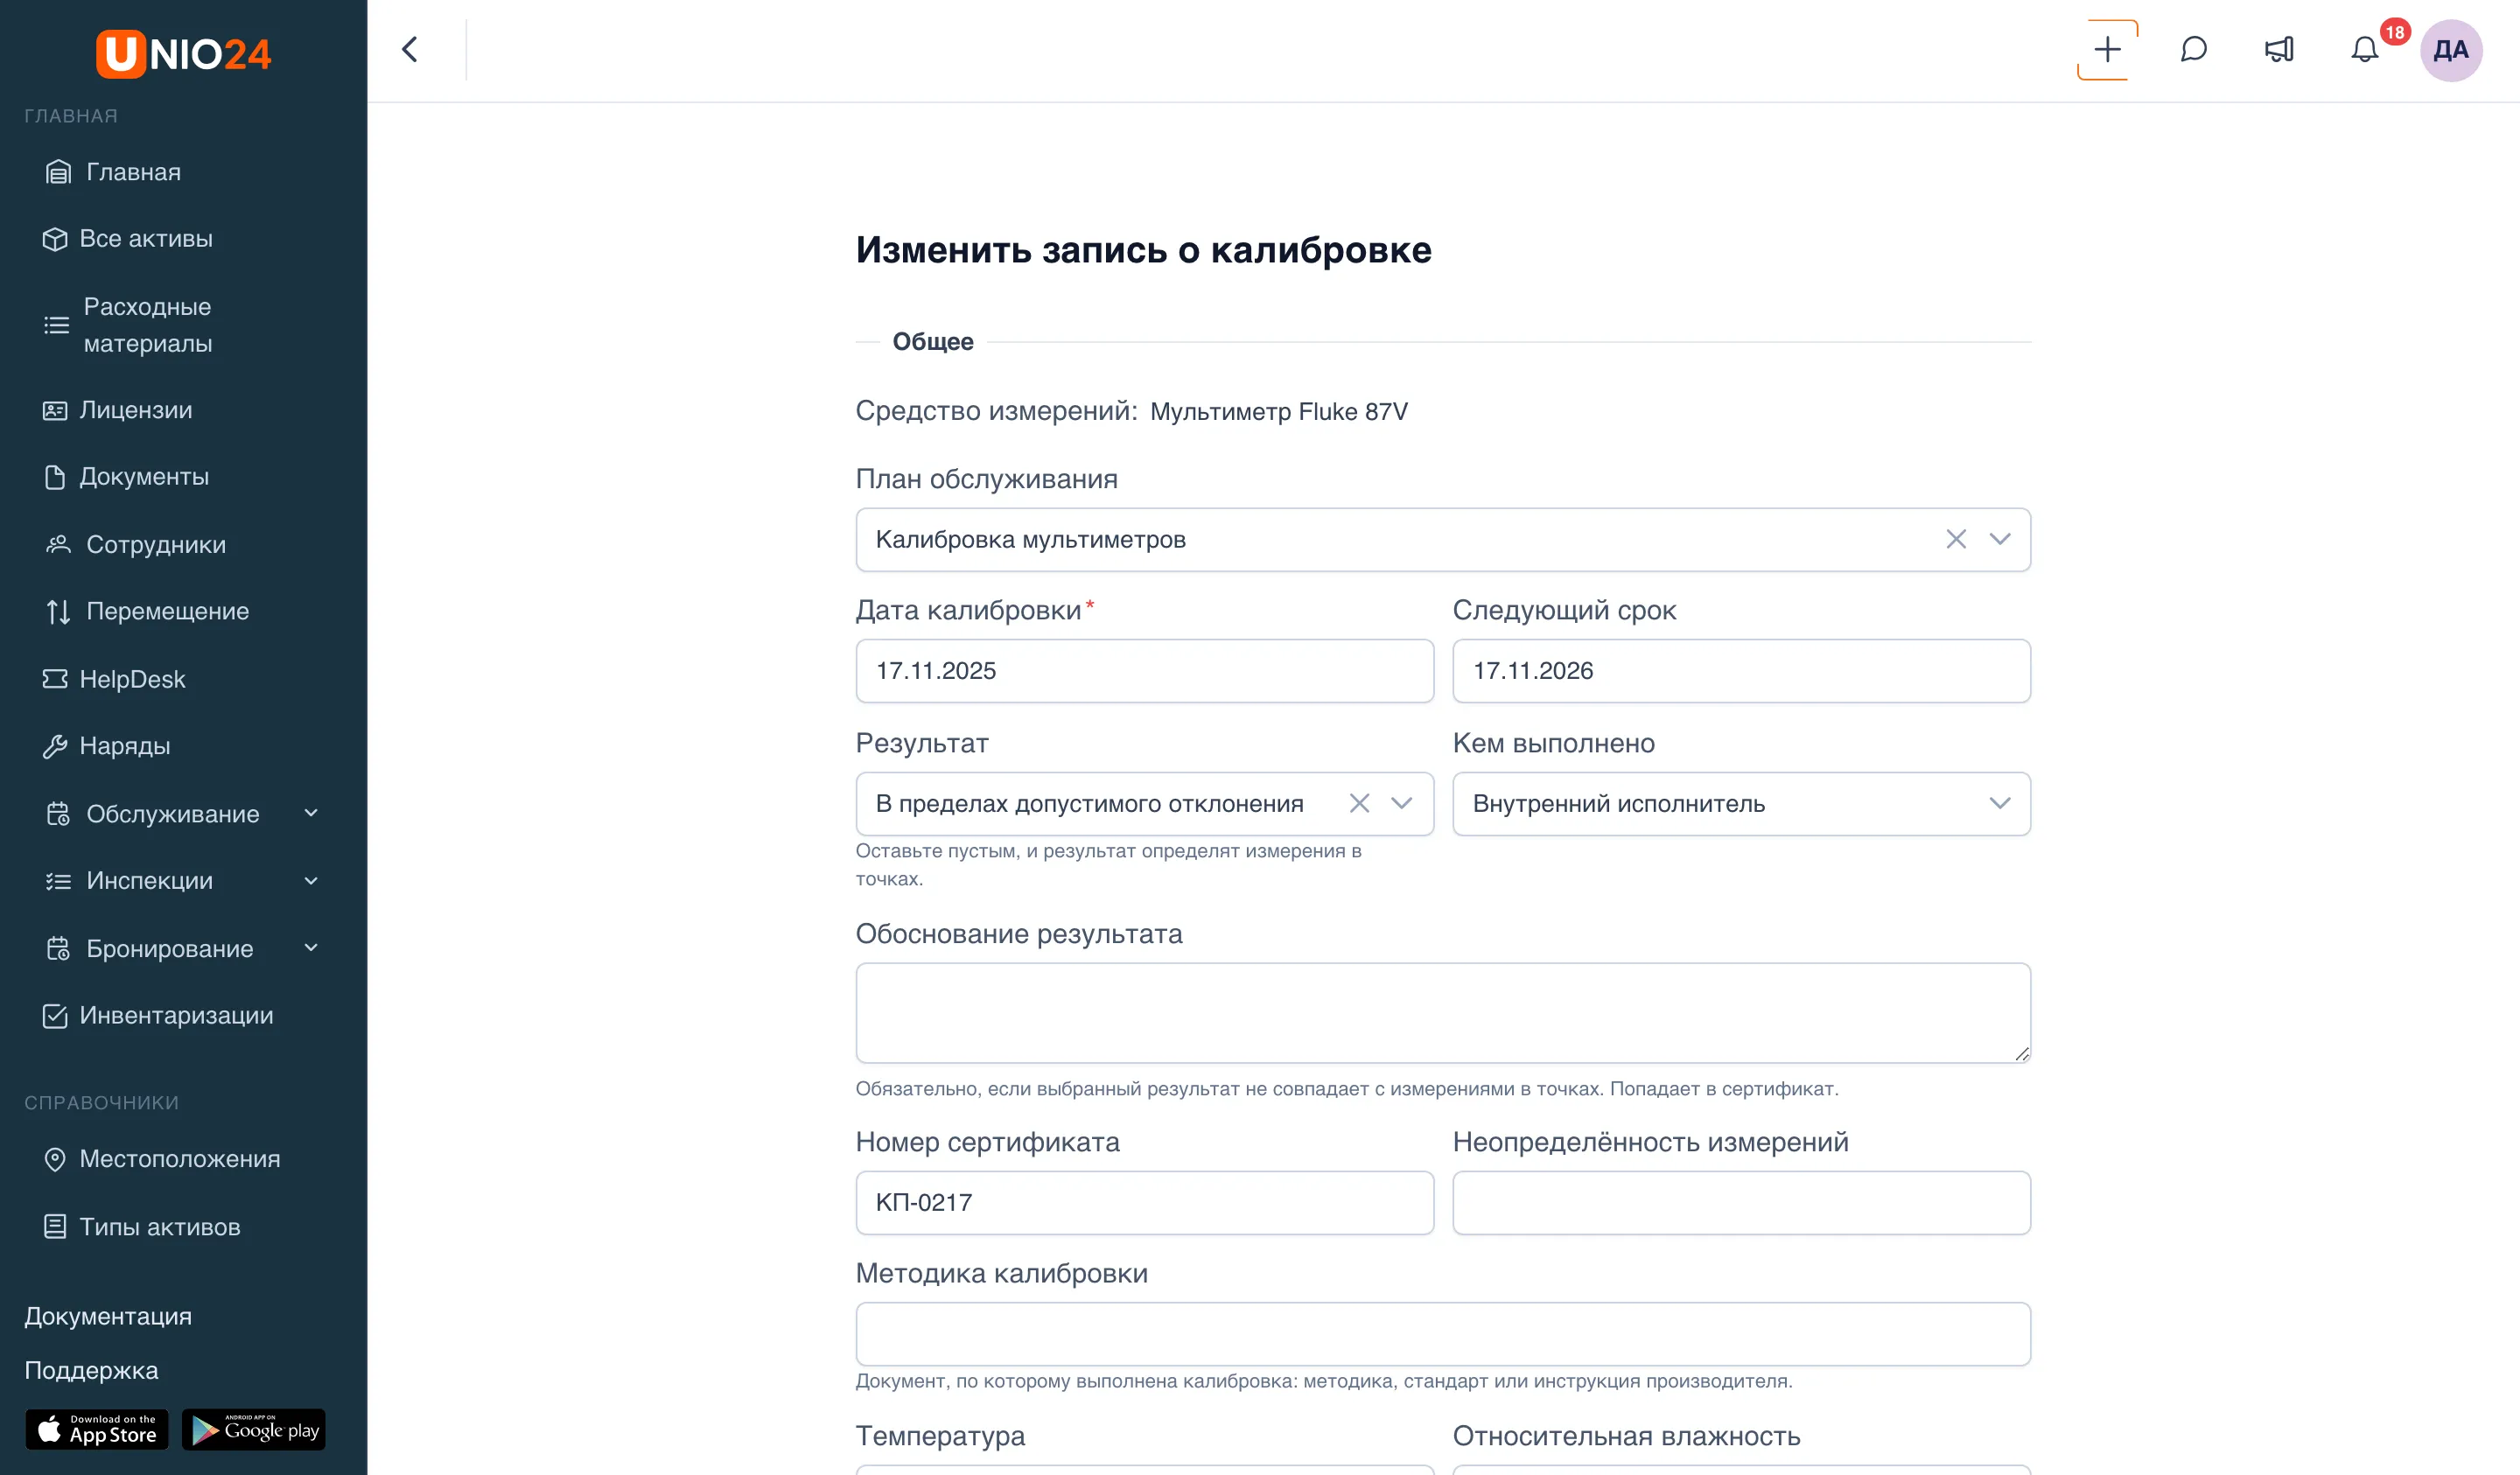
Task: Clear the План обслуживания selection
Action: (1956, 539)
